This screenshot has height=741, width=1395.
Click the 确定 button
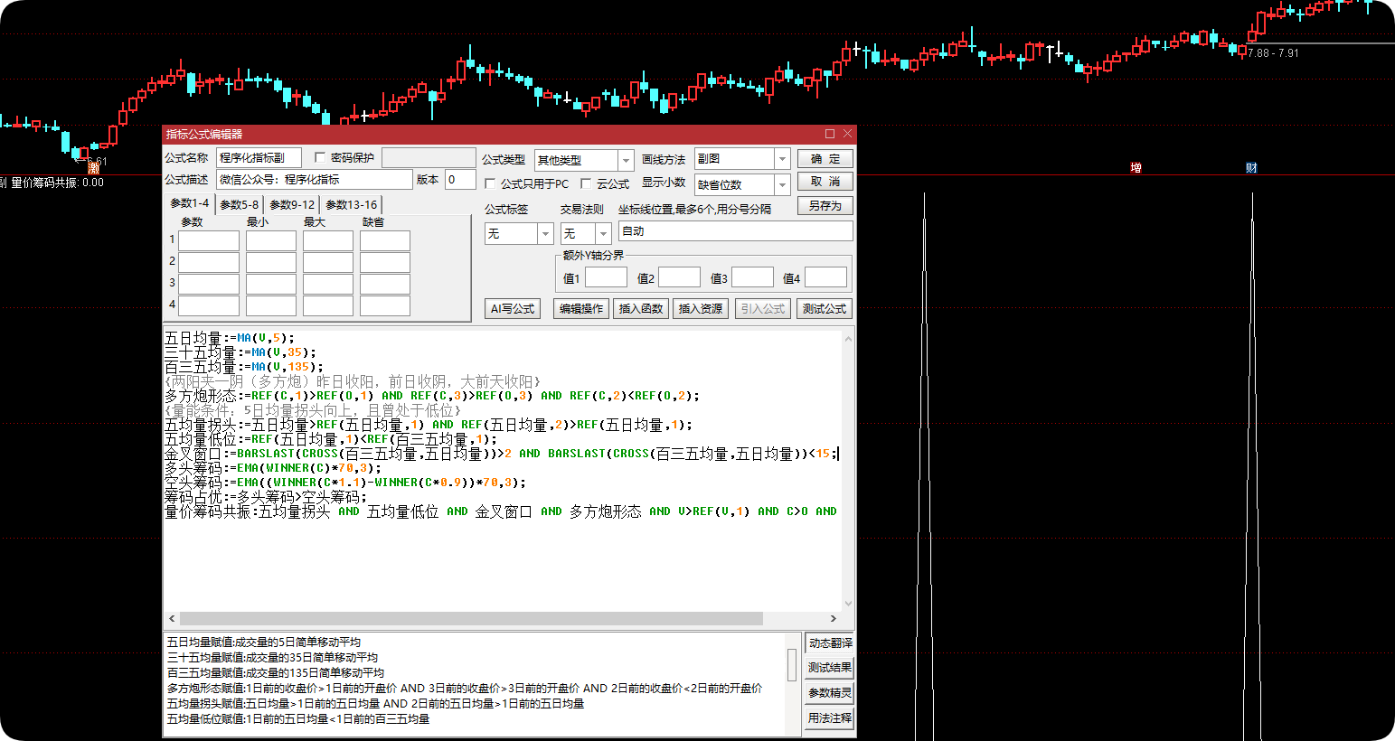tap(825, 159)
